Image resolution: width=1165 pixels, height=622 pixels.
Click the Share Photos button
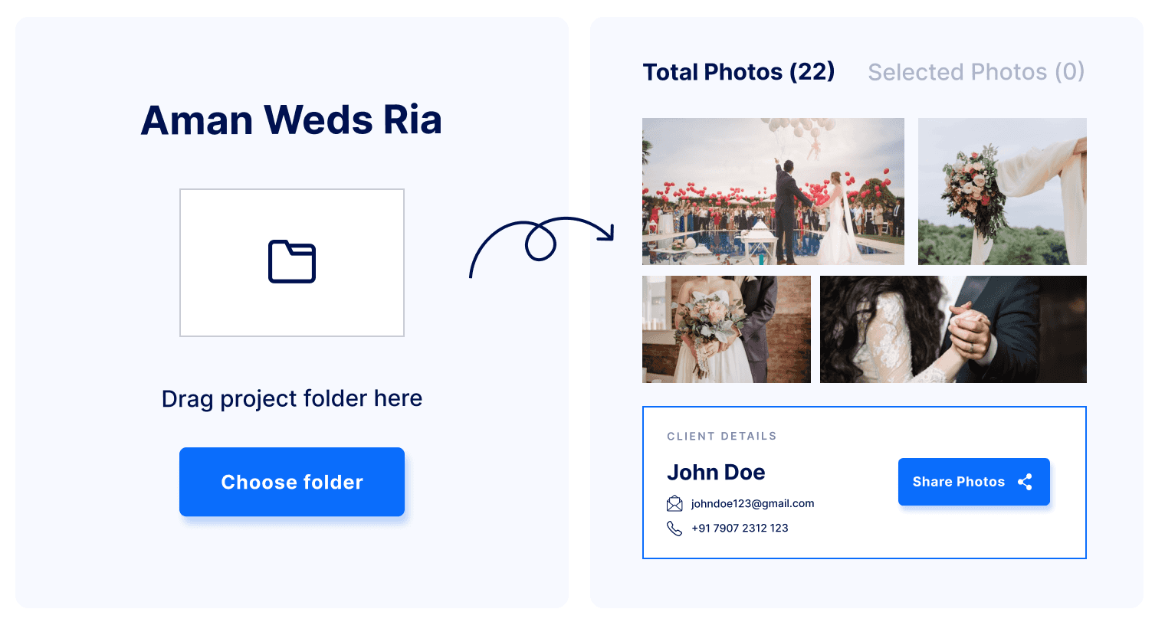pos(974,482)
